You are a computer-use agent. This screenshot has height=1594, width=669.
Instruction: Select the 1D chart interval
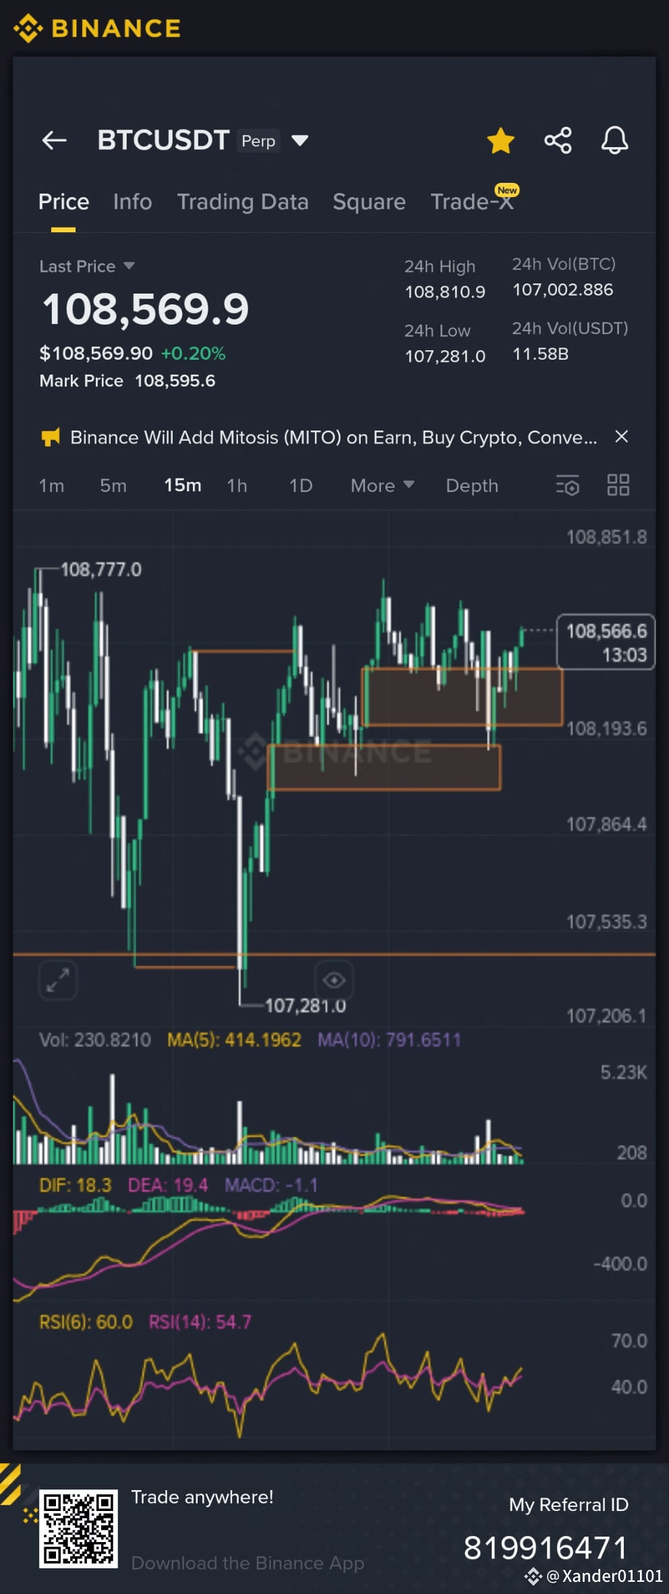[301, 486]
